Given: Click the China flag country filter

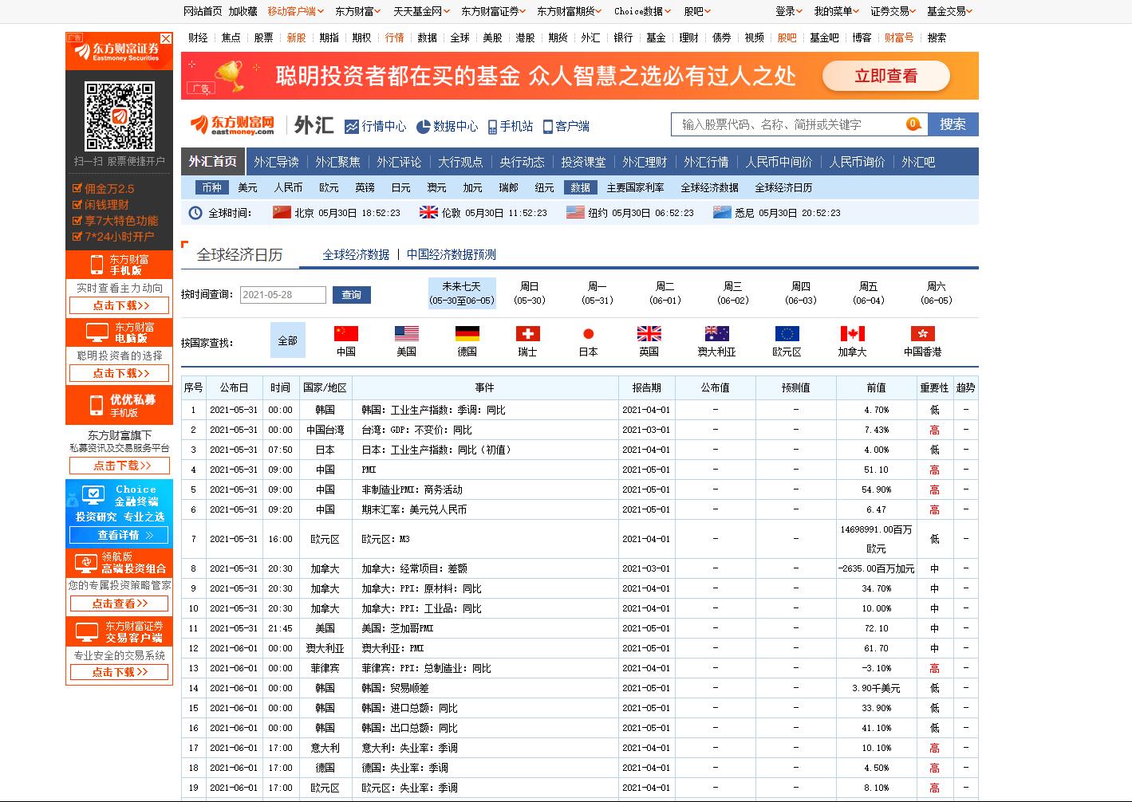Looking at the screenshot, I should point(345,334).
